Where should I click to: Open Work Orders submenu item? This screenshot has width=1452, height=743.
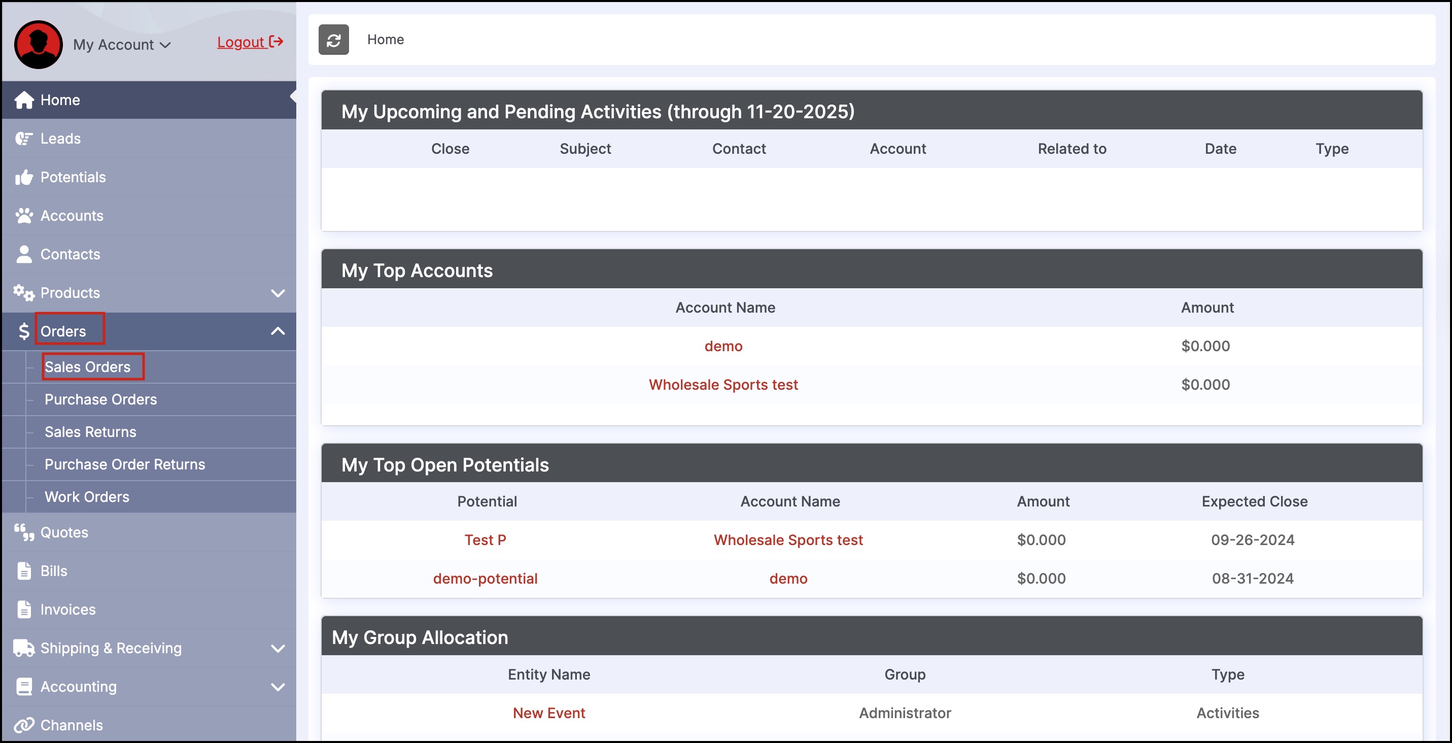click(87, 497)
